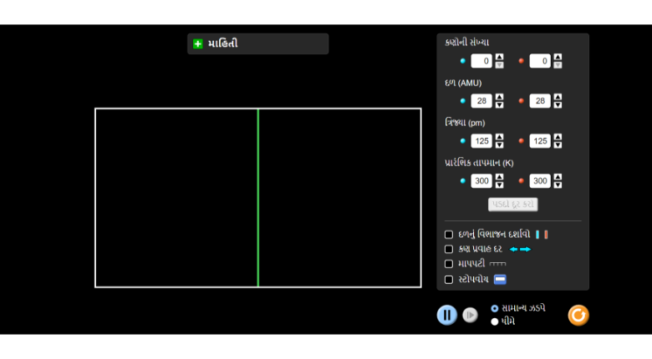Select the ધીમે slow speed radio button
652x359 pixels.
(x=495, y=321)
